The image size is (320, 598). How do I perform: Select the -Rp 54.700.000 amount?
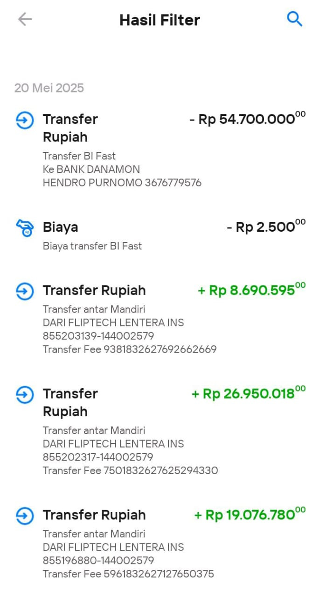pyautogui.click(x=248, y=119)
